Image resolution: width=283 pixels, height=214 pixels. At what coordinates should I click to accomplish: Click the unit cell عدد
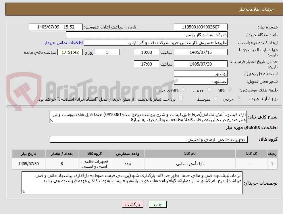[128, 164]
